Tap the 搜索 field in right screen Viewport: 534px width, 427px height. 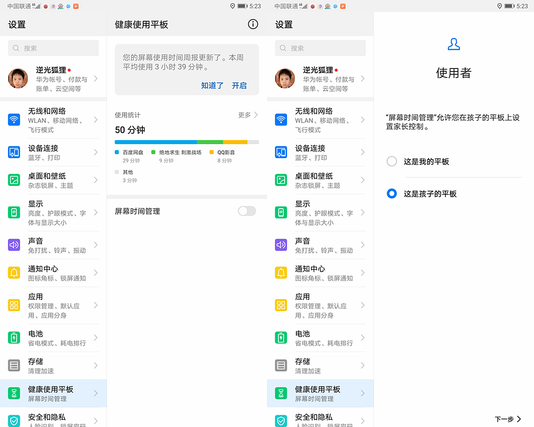[320, 48]
